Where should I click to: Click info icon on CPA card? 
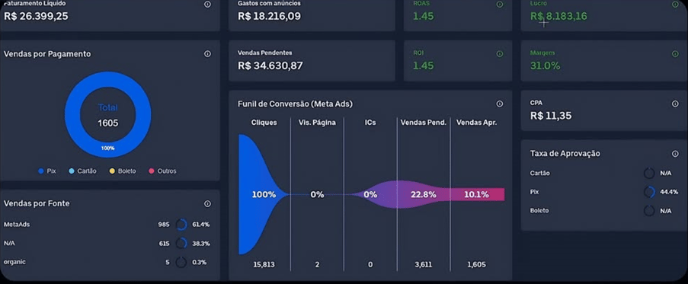[x=675, y=104]
